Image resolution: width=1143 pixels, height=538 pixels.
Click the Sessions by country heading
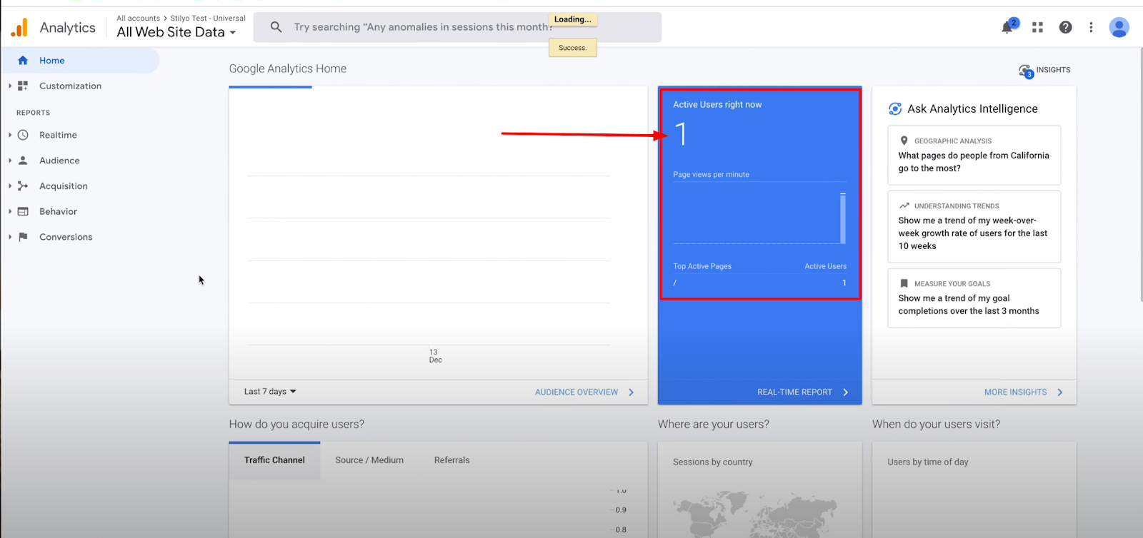pos(713,462)
